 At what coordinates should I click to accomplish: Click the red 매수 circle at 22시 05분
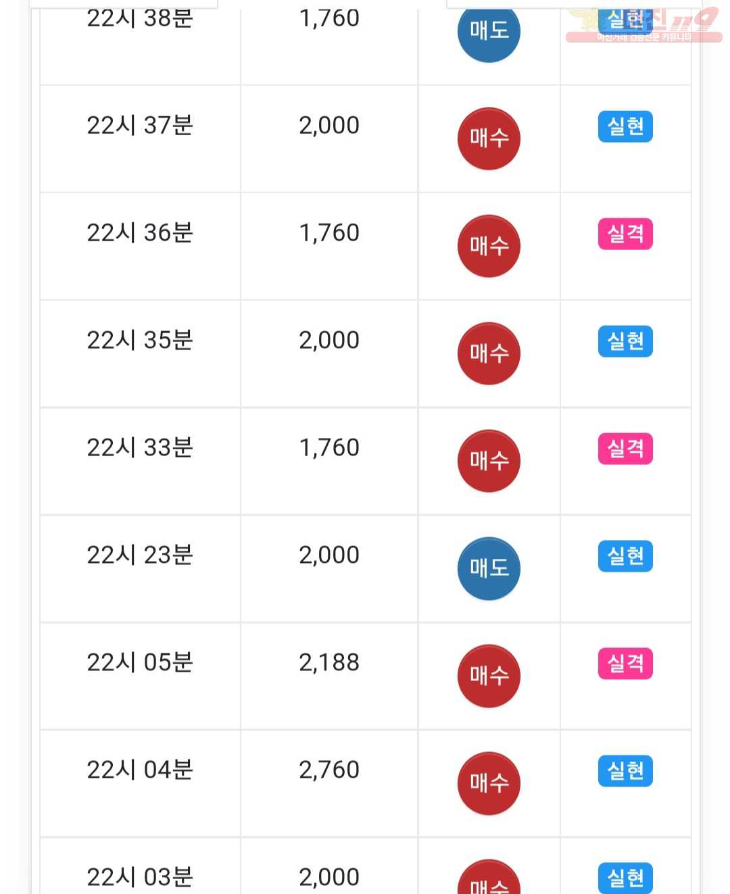click(489, 676)
